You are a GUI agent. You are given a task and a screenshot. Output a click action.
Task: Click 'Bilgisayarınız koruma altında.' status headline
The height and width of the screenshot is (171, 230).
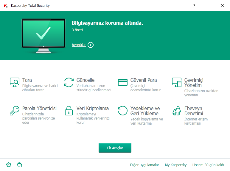tap(107, 23)
